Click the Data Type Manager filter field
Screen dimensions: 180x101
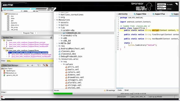[x=30, y=92]
